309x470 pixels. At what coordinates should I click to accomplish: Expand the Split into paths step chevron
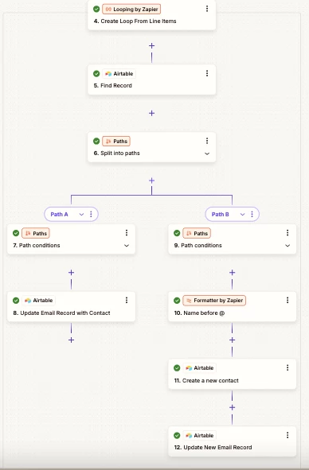pyautogui.click(x=207, y=153)
